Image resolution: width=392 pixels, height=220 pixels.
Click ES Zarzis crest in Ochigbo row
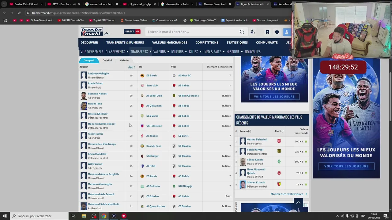coord(142,75)
